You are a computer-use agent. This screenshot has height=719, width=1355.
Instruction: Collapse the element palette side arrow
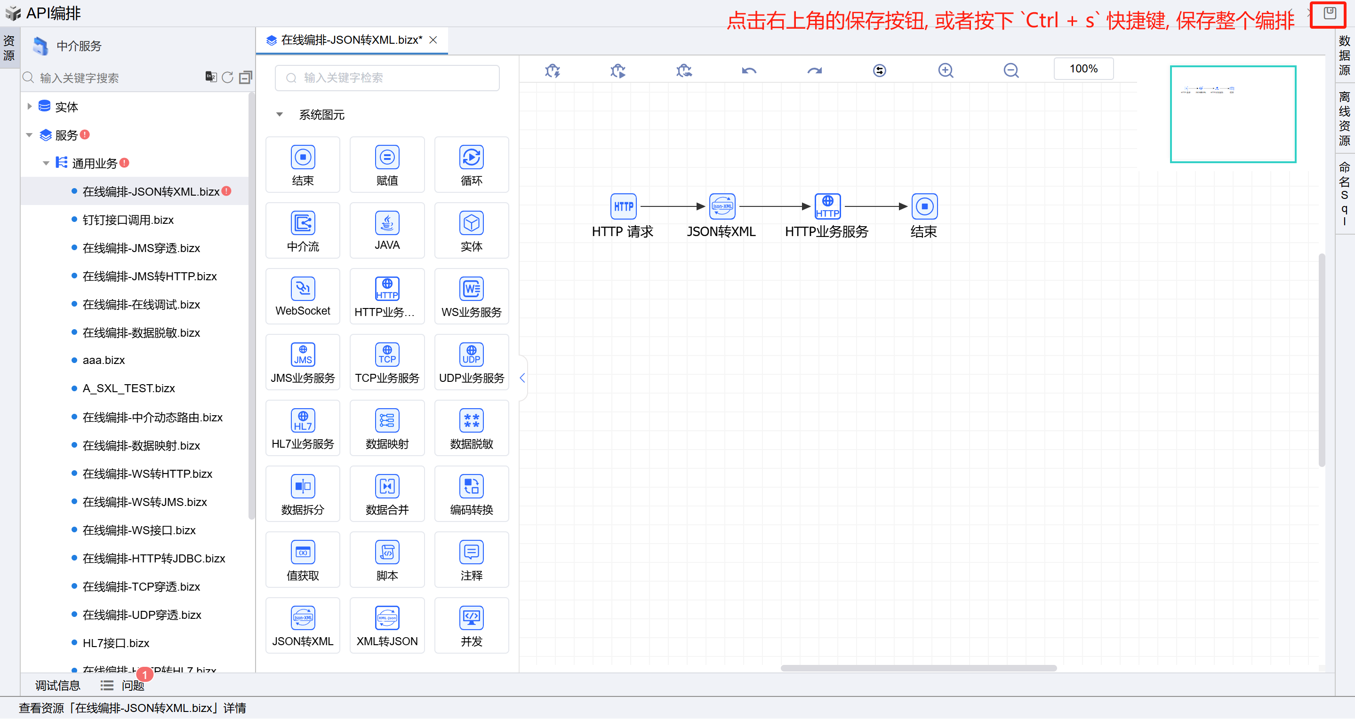[x=522, y=378]
